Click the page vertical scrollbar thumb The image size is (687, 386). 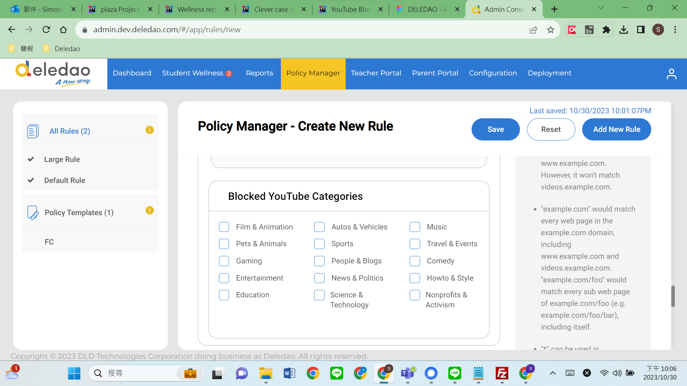tap(673, 296)
